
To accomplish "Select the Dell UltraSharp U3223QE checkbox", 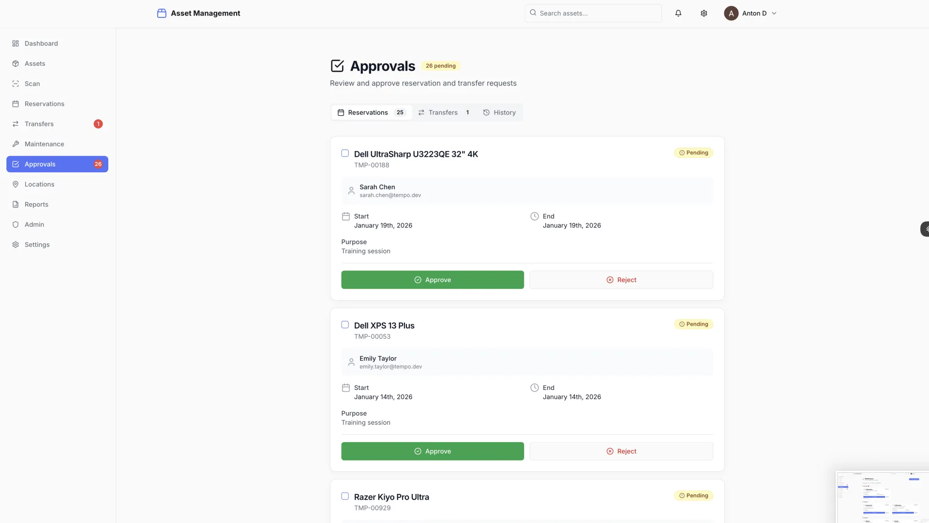I will point(345,153).
